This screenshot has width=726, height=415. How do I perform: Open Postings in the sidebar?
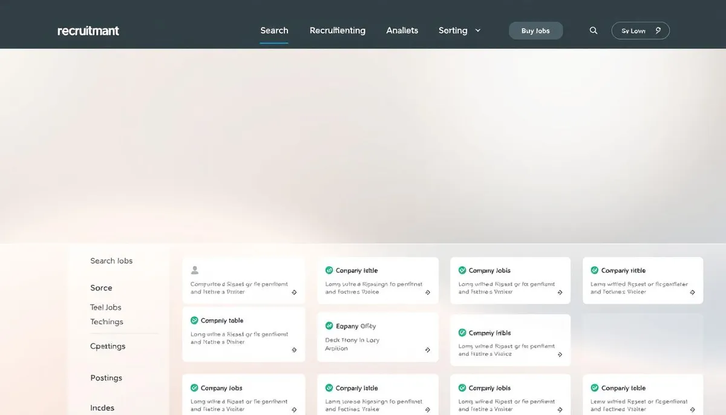click(x=106, y=378)
